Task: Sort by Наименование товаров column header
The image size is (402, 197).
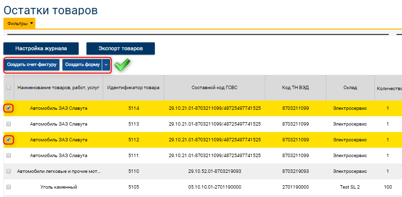Action: (58, 88)
